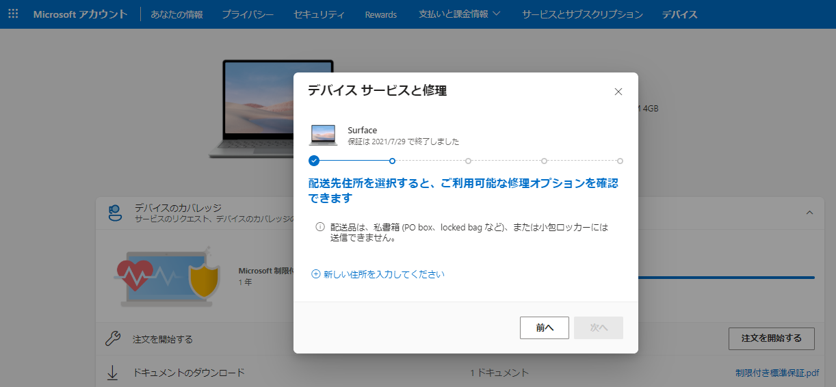
Task: Click the wrench icon beside 注文を開始する
Action: (114, 338)
